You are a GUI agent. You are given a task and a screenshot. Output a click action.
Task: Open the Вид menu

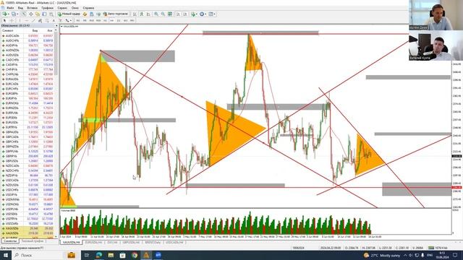click(x=20, y=8)
